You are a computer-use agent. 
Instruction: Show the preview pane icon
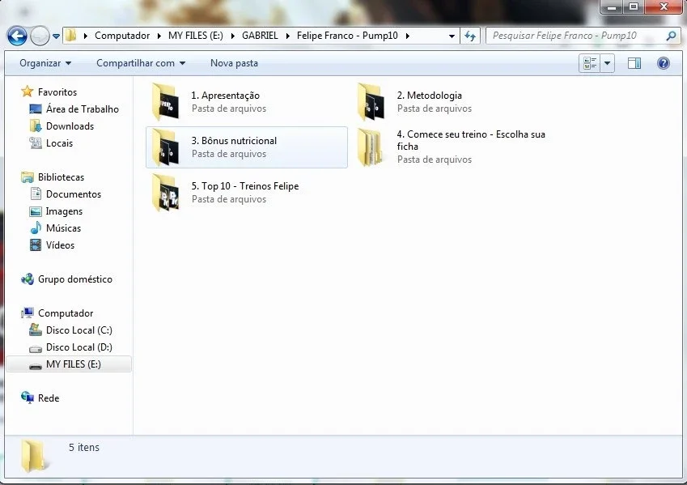(x=634, y=63)
